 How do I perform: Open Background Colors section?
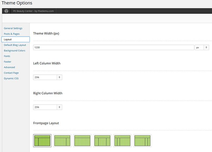point(15,51)
